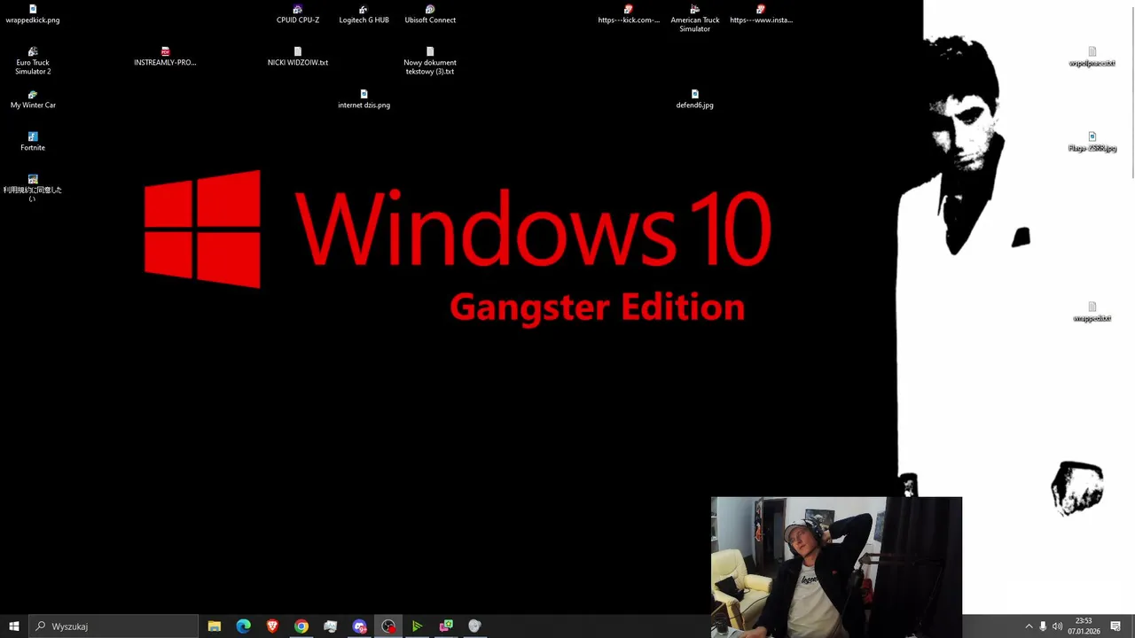The image size is (1135, 638).
Task: Open the volume control in tray
Action: (x=1057, y=626)
